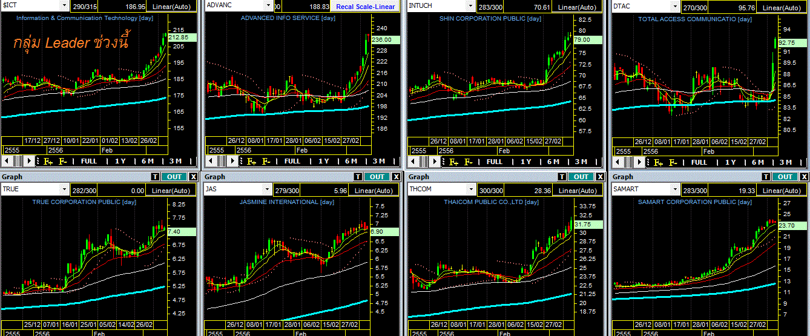Toggle Linear(Auto) scale in the $ICT chart

coord(171,7)
